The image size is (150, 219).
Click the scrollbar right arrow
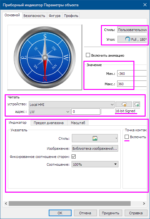pyautogui.click(x=144, y=203)
